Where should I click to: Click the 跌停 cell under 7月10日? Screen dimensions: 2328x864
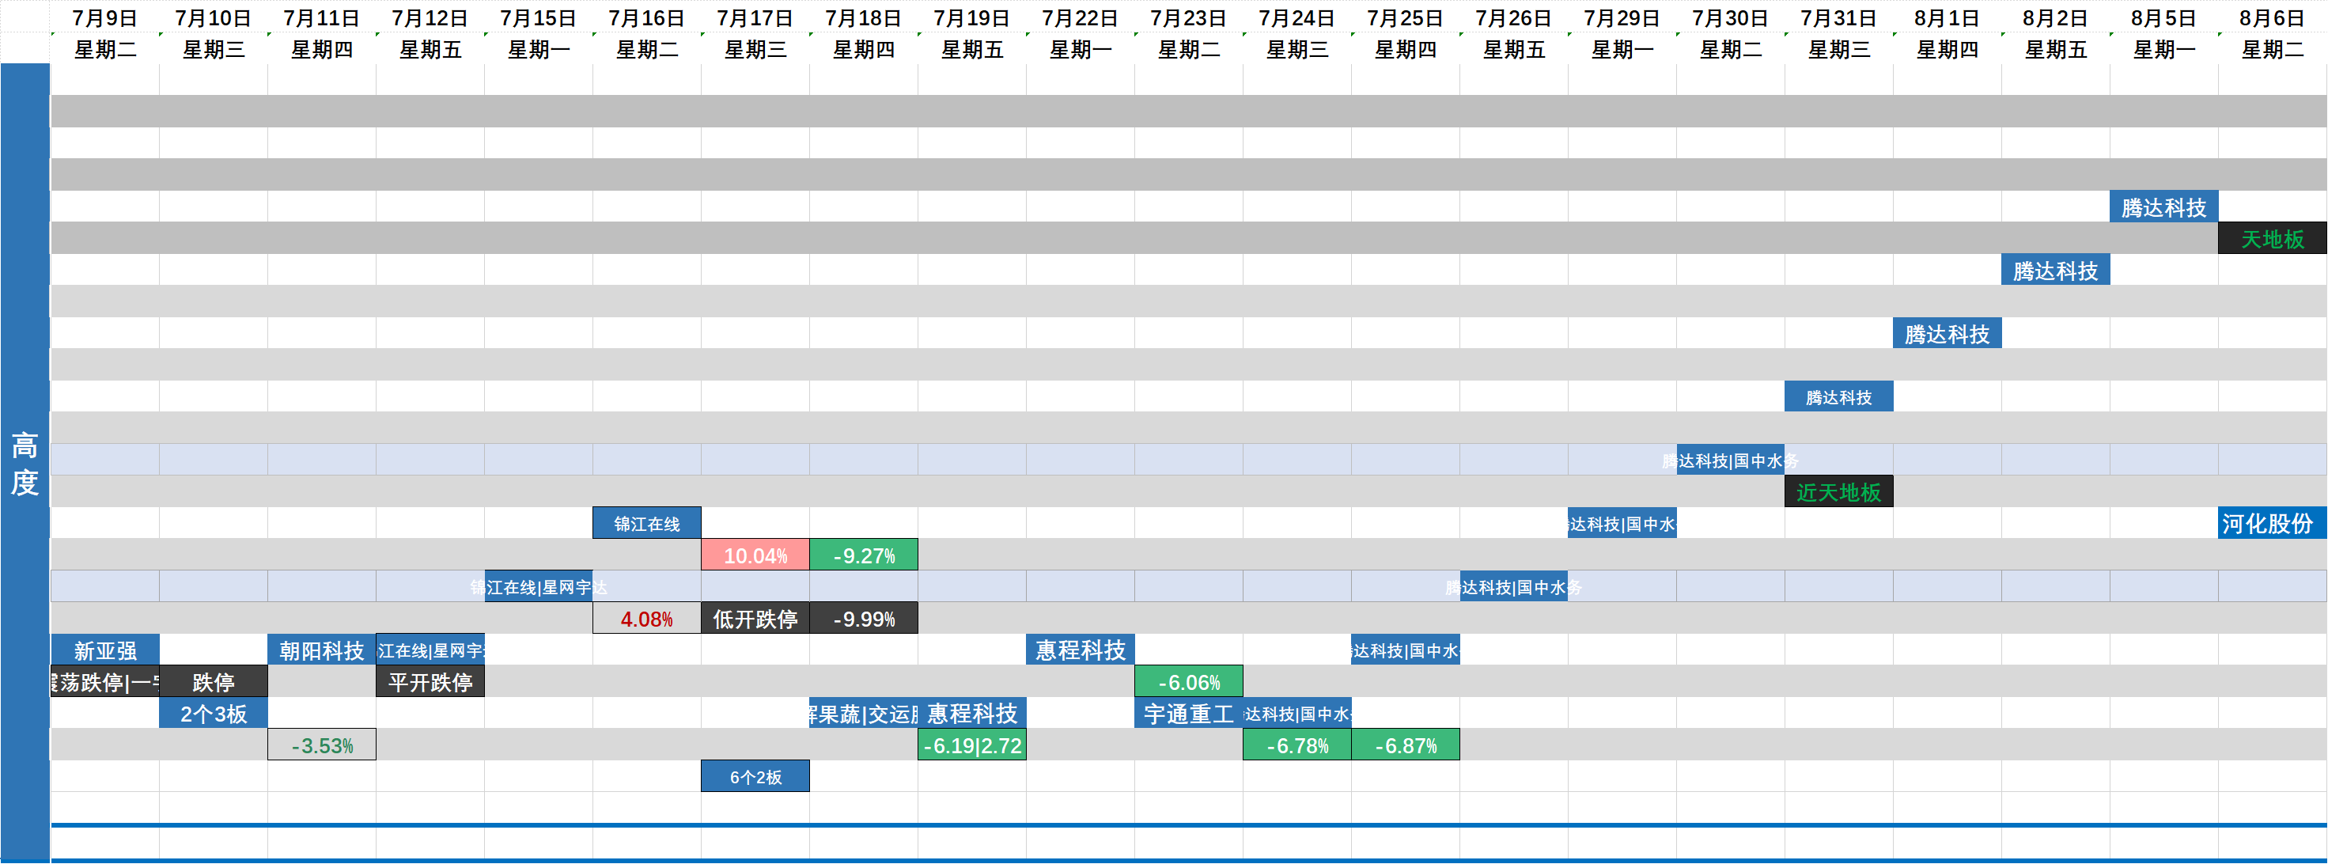tap(214, 681)
